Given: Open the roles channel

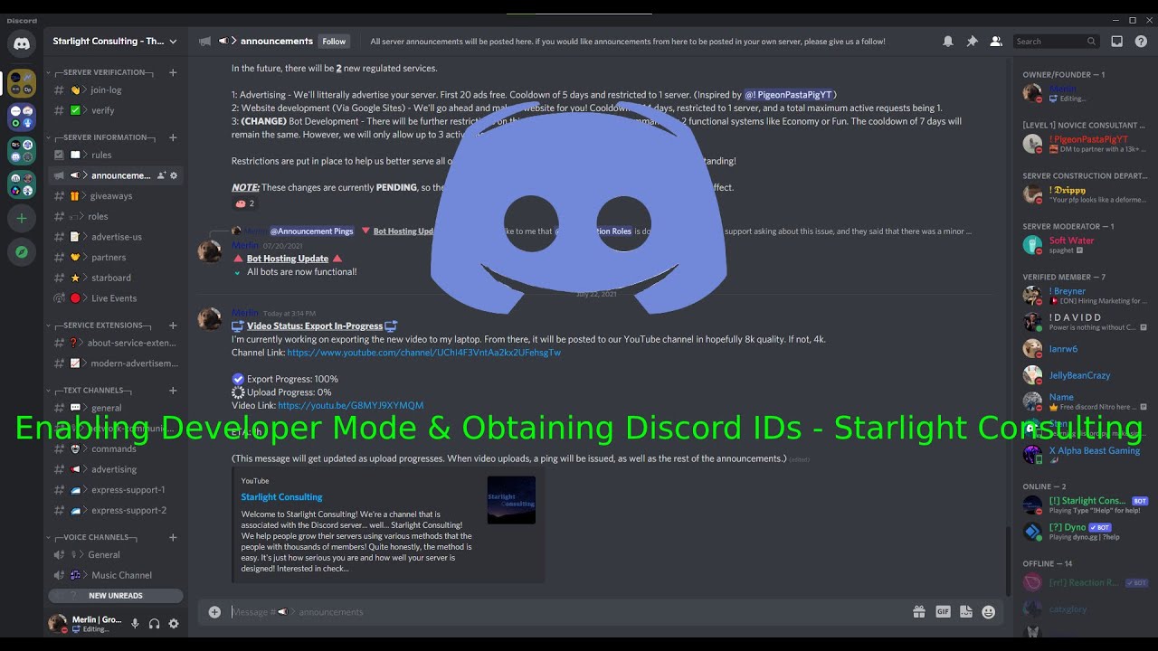Looking at the screenshot, I should click(116, 216).
